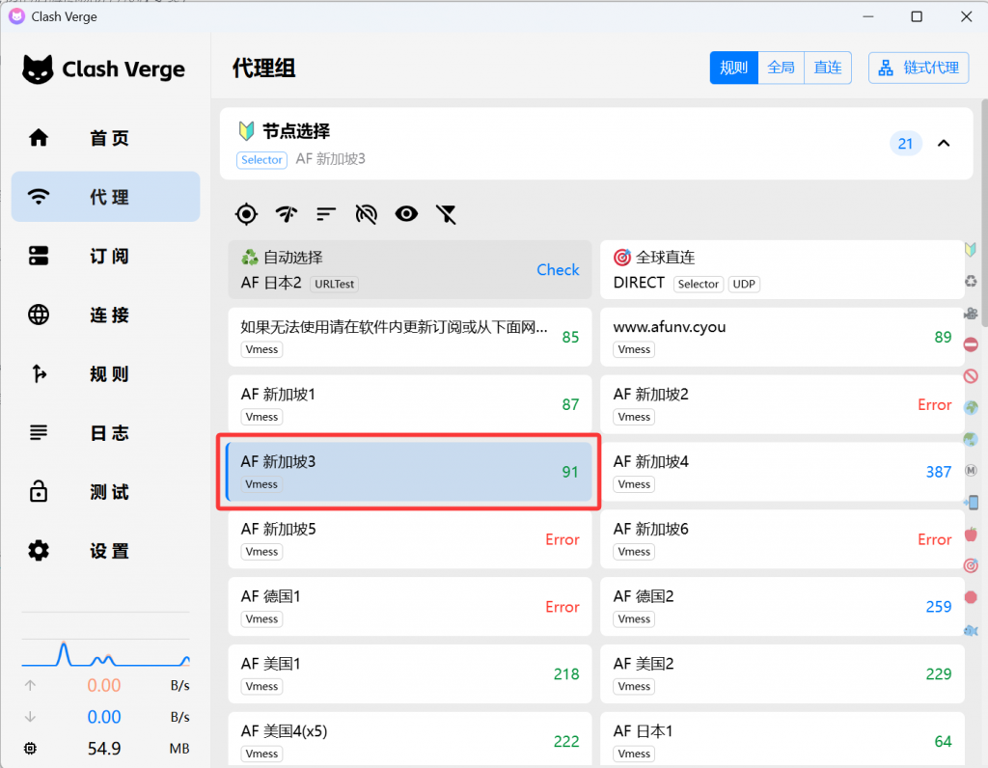Jump to group with beginner leaf icon
Screen dimensions: 988x768
tap(971, 250)
